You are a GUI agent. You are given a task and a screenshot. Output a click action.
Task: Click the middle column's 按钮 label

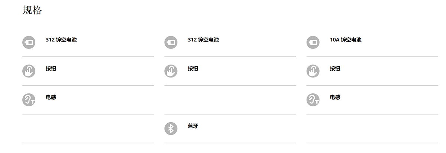click(x=193, y=69)
